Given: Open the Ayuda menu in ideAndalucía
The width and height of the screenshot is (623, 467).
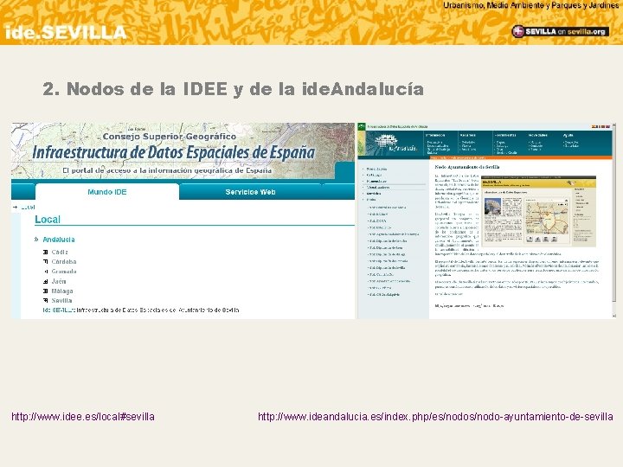Looking at the screenshot, I should point(568,136).
